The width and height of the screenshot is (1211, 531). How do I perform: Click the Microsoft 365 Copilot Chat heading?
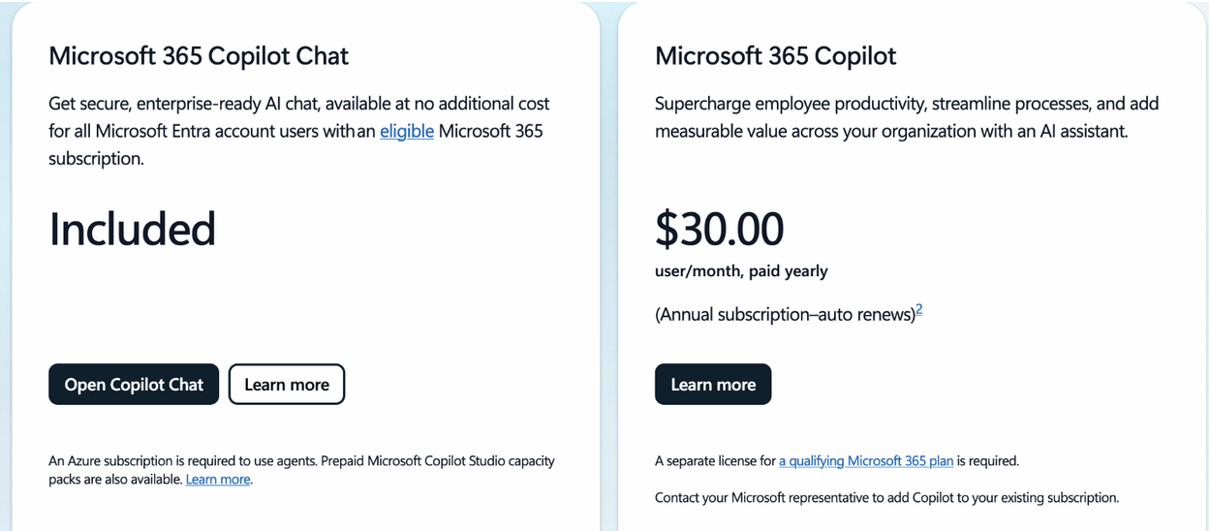(199, 55)
